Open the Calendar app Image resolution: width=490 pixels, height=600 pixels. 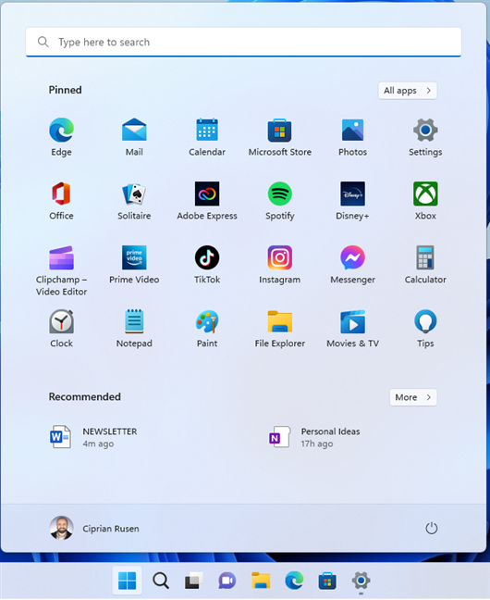[207, 137]
